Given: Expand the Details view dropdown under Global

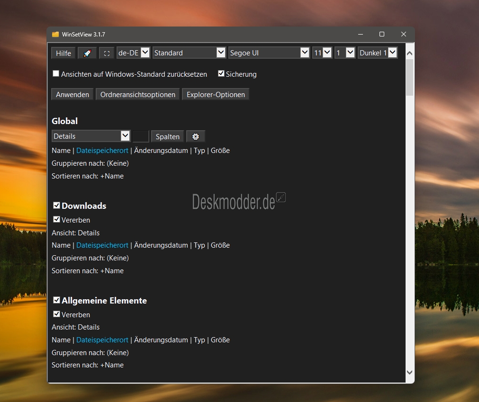Looking at the screenshot, I should coord(91,136).
